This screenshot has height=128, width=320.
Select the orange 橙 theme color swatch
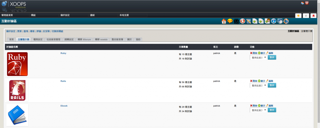click(298, 16)
